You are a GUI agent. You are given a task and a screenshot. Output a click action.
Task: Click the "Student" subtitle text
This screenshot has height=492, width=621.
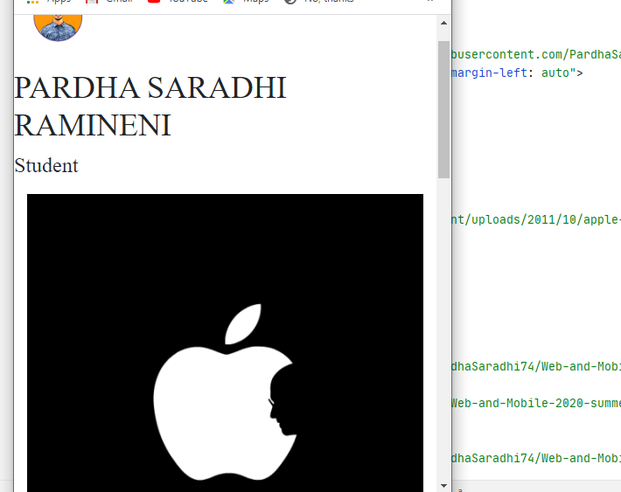pos(46,165)
